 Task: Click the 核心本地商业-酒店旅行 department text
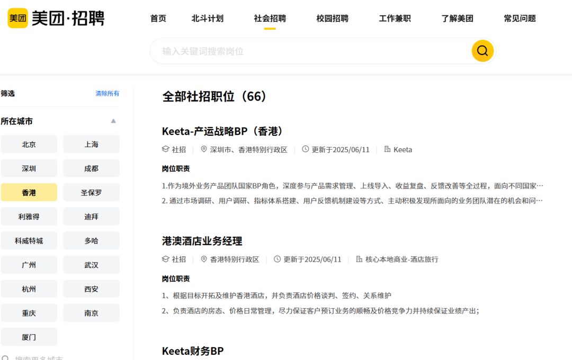pyautogui.click(x=401, y=260)
